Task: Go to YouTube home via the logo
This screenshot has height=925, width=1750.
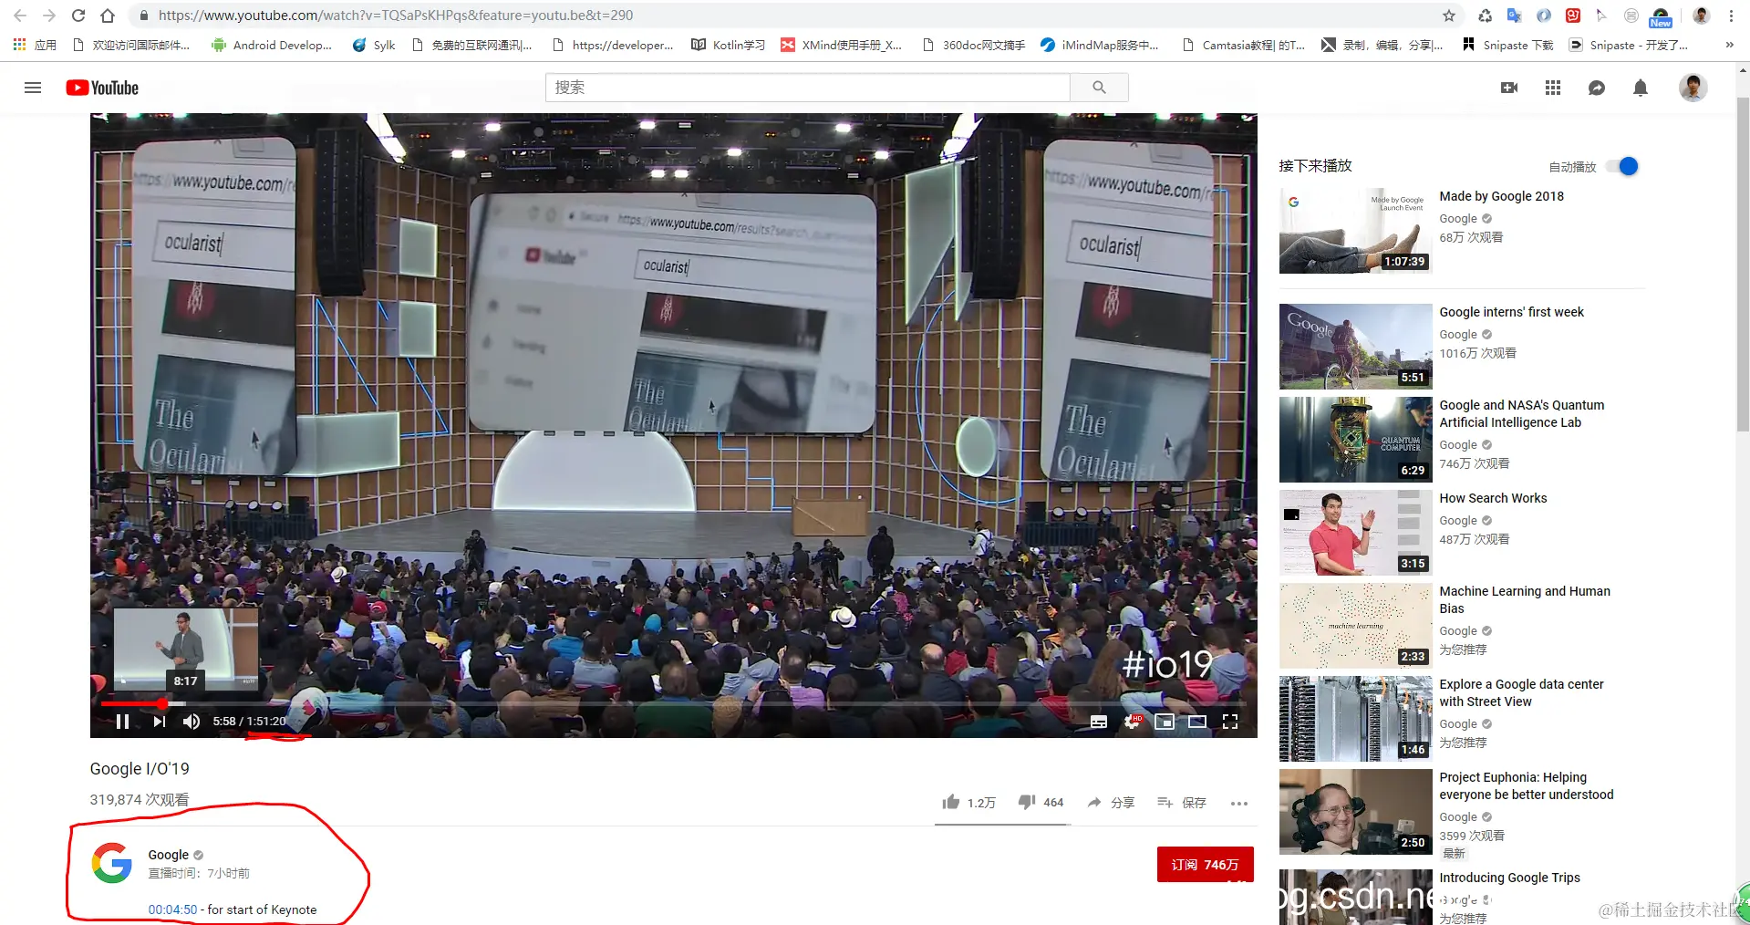Action: (x=102, y=88)
